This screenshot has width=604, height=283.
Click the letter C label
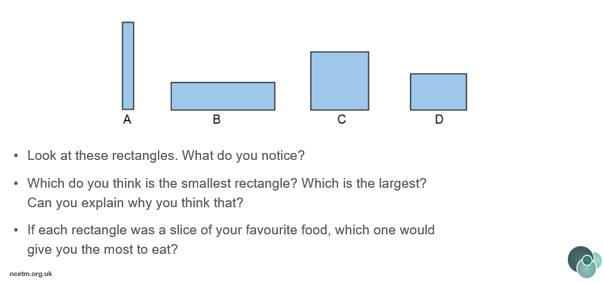pyautogui.click(x=341, y=120)
